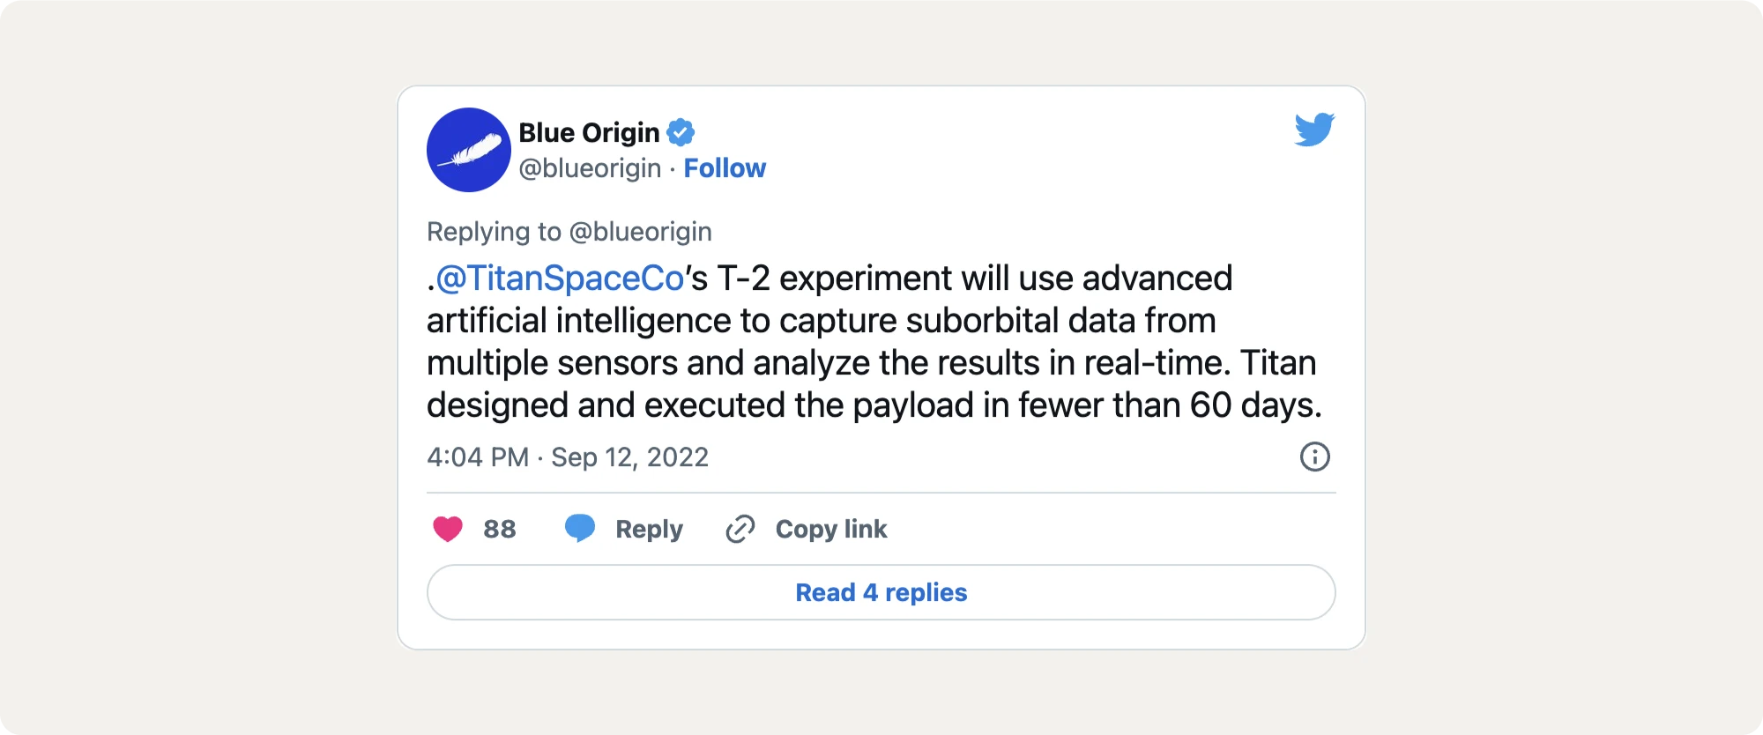The image size is (1763, 735).
Task: Click the tweet info circle icon
Action: click(x=1314, y=457)
